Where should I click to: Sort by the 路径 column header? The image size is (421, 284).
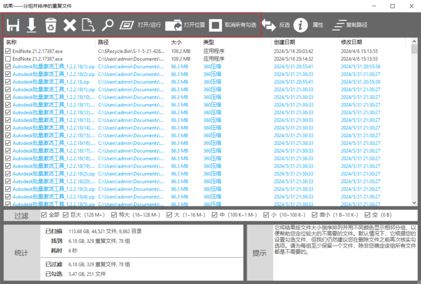(x=132, y=42)
